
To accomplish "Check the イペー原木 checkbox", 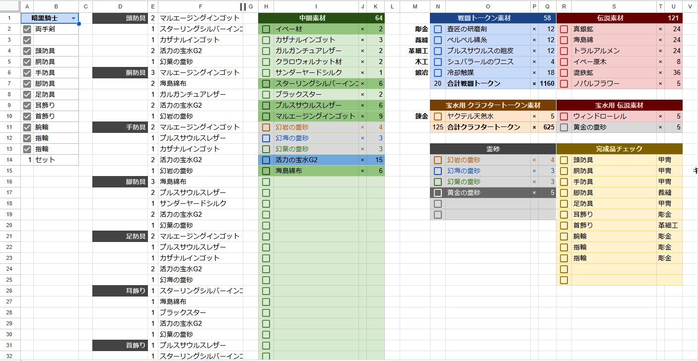I will (x=564, y=62).
